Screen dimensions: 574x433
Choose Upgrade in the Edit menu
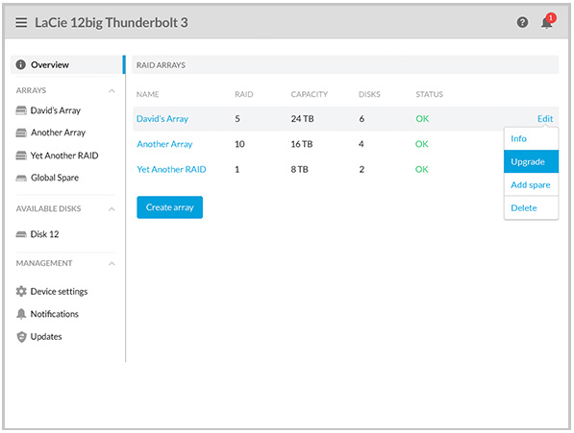[531, 161]
